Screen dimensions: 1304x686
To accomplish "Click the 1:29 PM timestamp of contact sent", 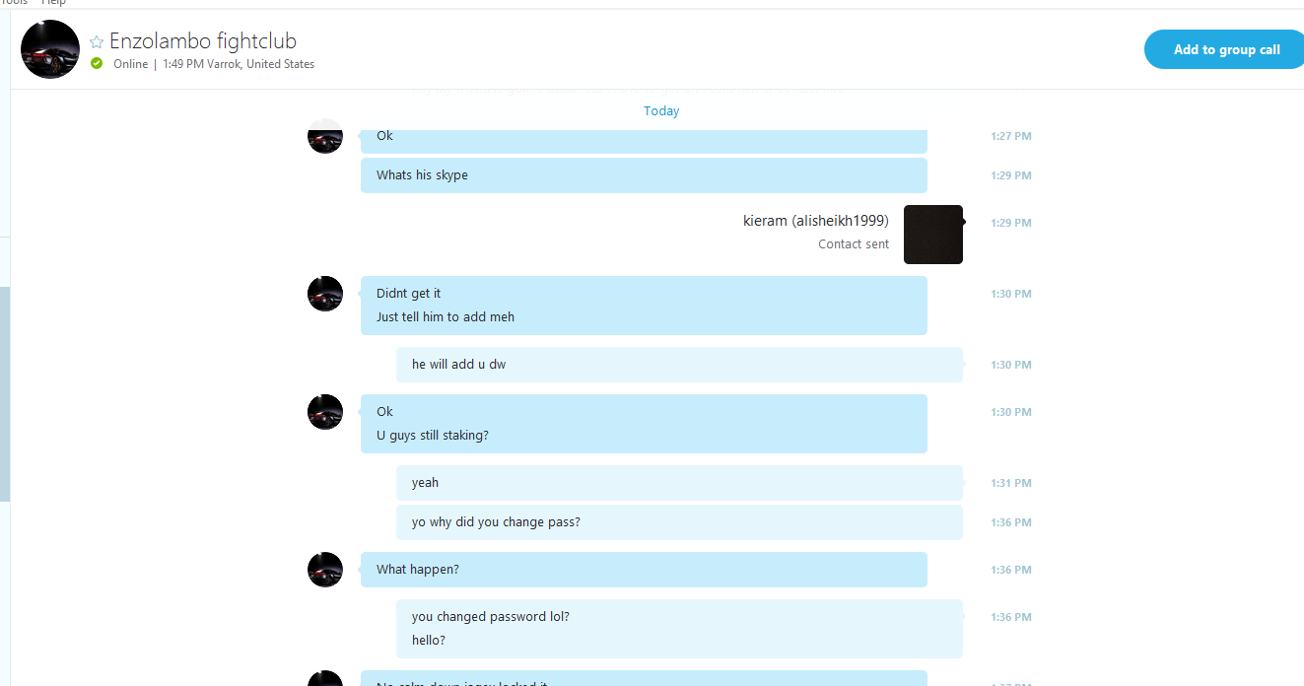I will (x=1011, y=223).
